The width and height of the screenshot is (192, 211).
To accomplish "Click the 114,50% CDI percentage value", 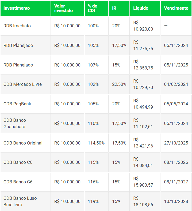I will tap(96, 143).
